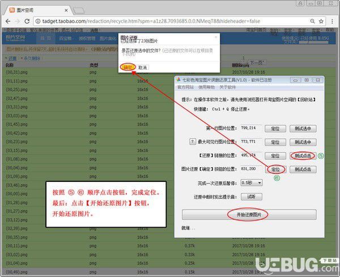
Task: Click the 永久删除 link above the file list
Action: (x=32, y=58)
